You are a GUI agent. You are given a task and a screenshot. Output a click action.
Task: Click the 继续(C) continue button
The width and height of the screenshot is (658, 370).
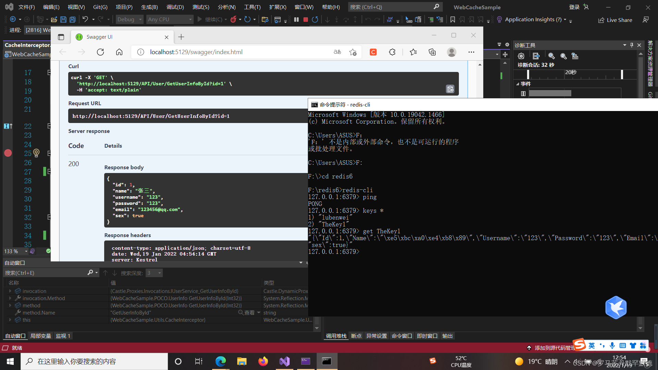coord(212,20)
